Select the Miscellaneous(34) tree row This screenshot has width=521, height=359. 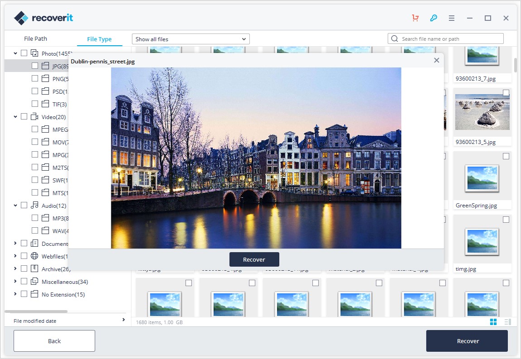(x=65, y=282)
